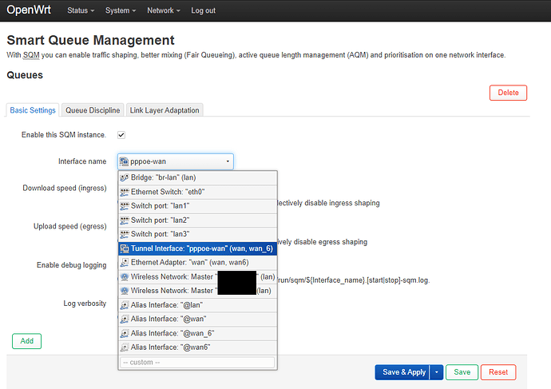Viewport: 551px width, 389px height.
Task: Click the switch icon beside eth0
Action: pos(124,192)
